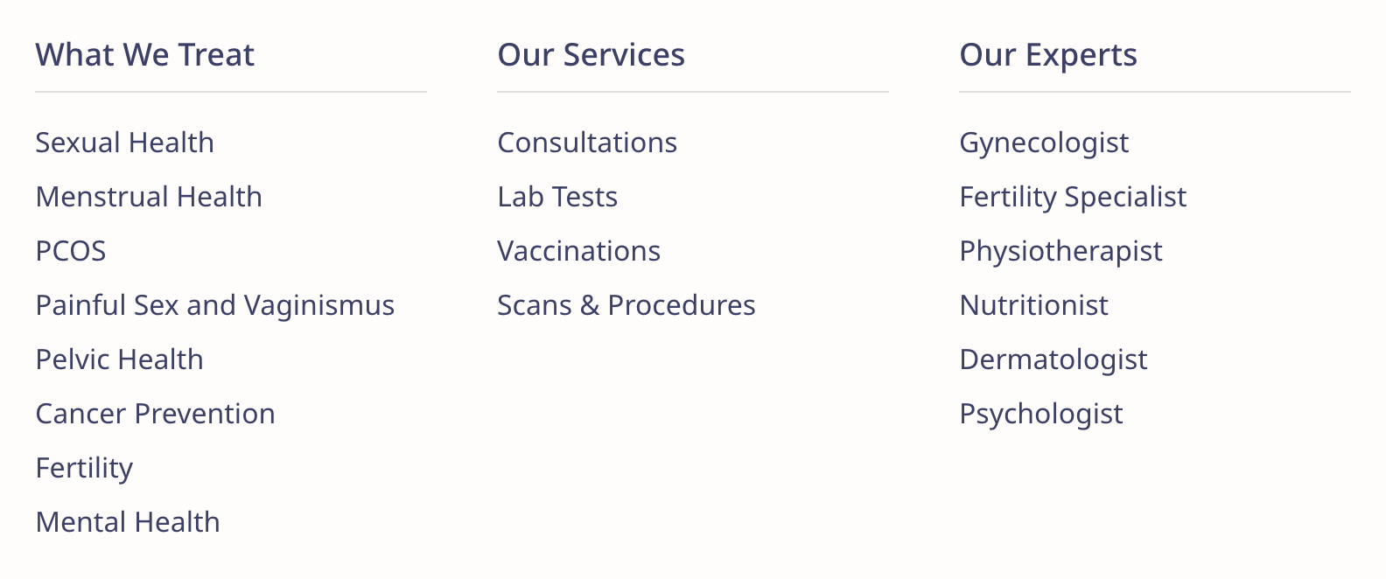
Task: View the Vaccinations service
Action: pos(579,251)
